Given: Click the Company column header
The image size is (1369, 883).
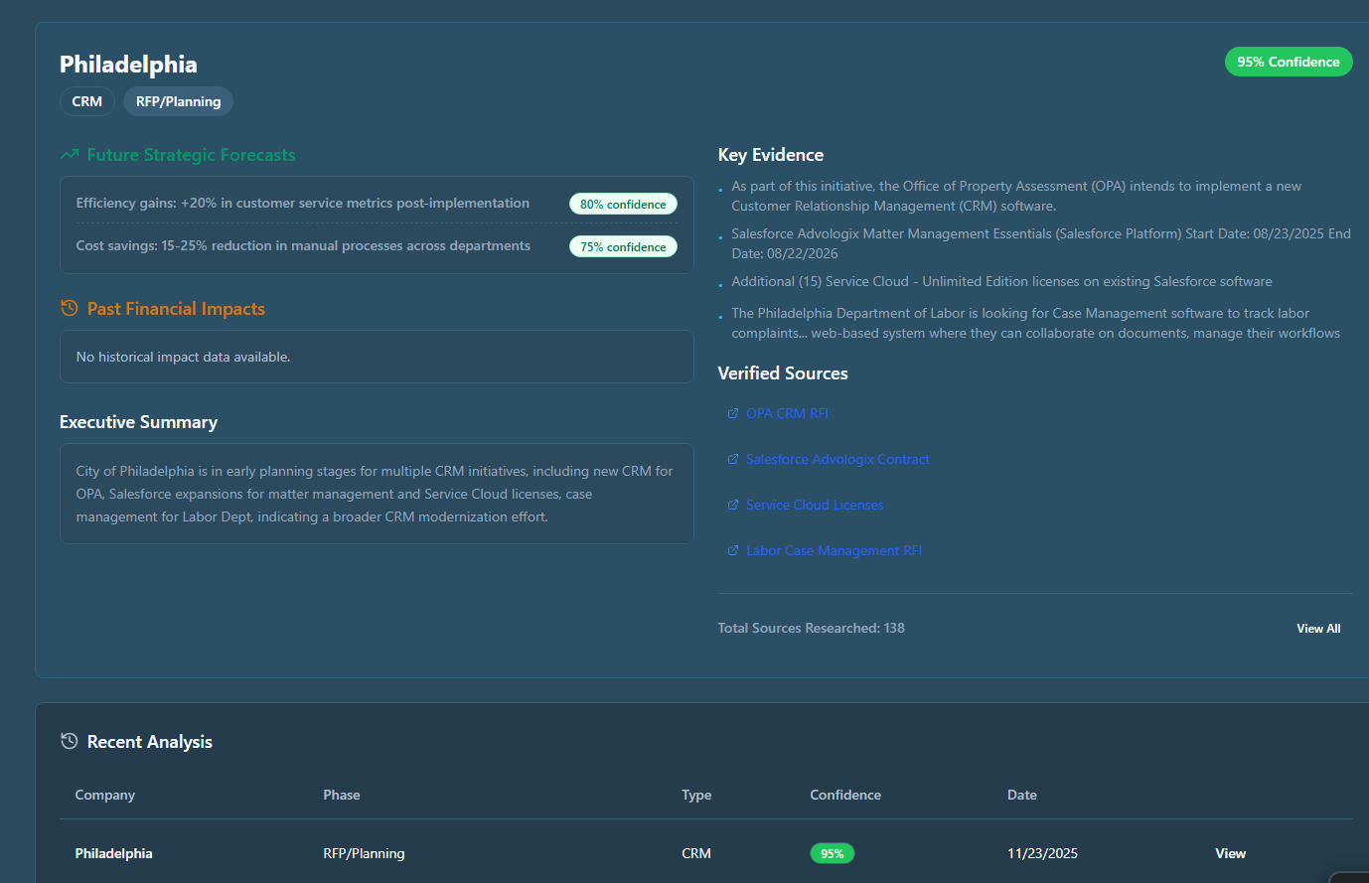Looking at the screenshot, I should coord(105,795).
